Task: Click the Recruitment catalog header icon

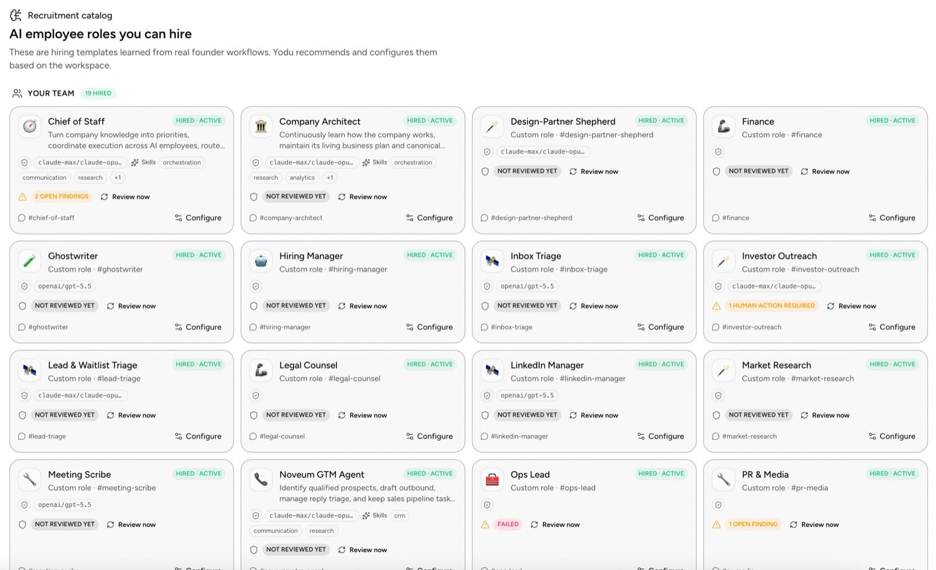Action: 16,15
